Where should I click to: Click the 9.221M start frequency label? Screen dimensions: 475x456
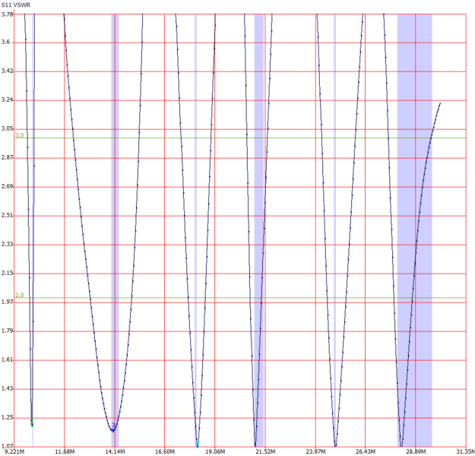14,451
